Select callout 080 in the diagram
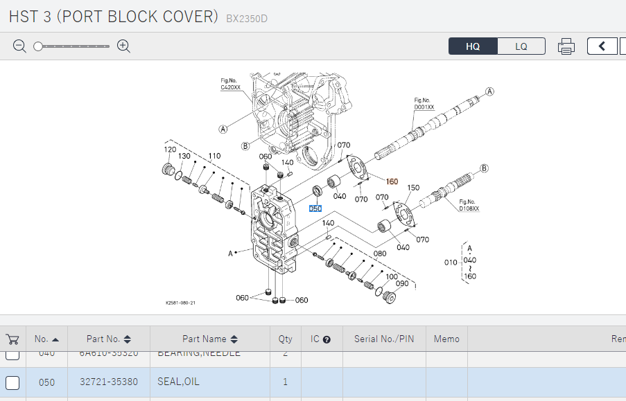This screenshot has width=626, height=401. pyautogui.click(x=380, y=253)
